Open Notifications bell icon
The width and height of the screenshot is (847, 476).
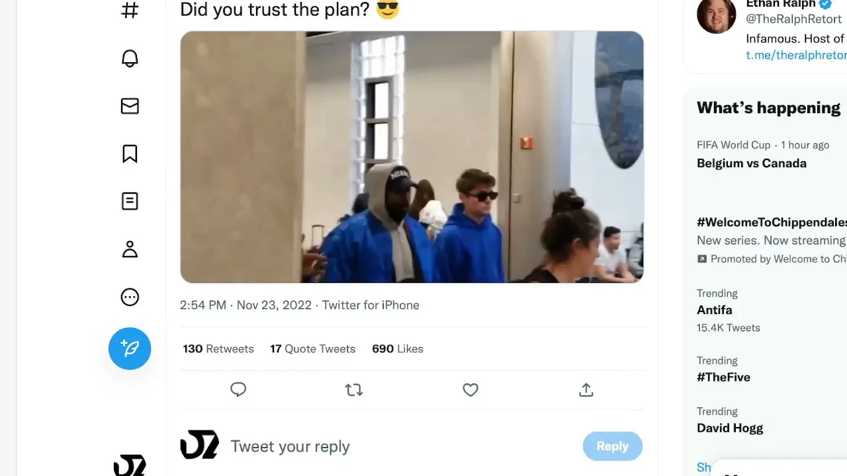pyautogui.click(x=130, y=58)
